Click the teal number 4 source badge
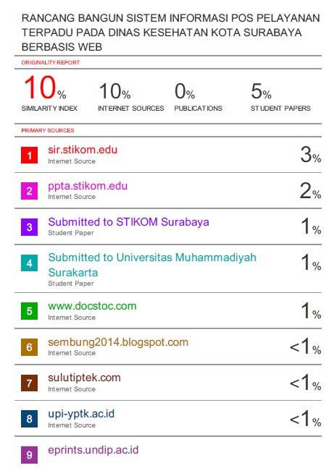Screen dimensions: 334x468 [29, 263]
